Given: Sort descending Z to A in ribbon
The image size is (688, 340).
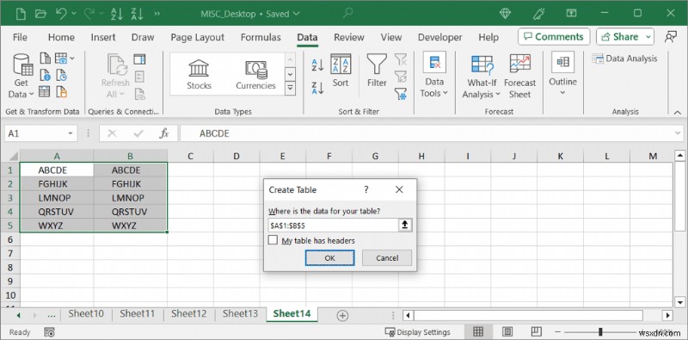Looking at the screenshot, I should pyautogui.click(x=317, y=88).
